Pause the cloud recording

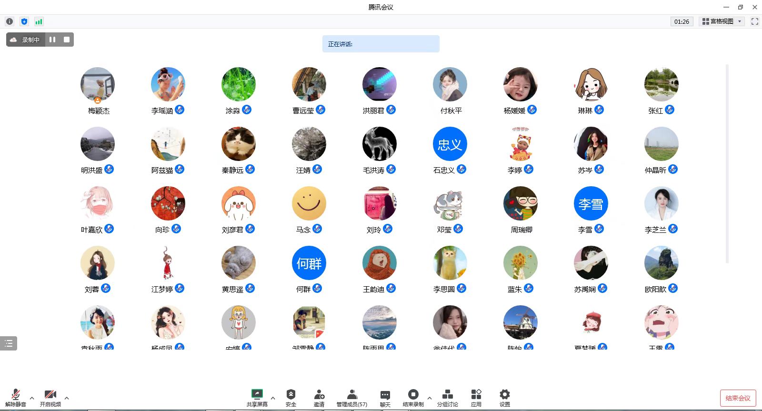click(x=52, y=40)
